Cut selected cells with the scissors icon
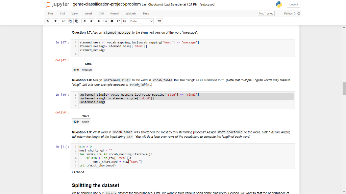 tap(63, 21)
